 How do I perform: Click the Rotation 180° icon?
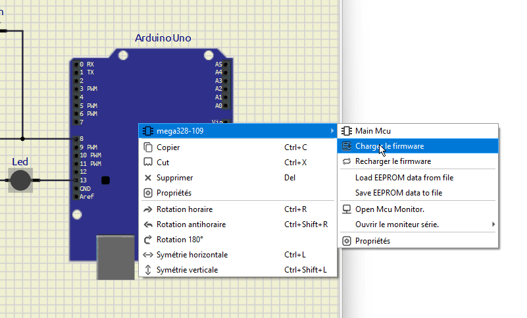148,240
